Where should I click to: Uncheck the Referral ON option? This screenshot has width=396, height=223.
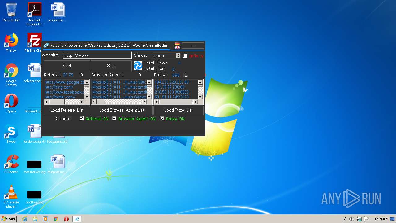82,119
